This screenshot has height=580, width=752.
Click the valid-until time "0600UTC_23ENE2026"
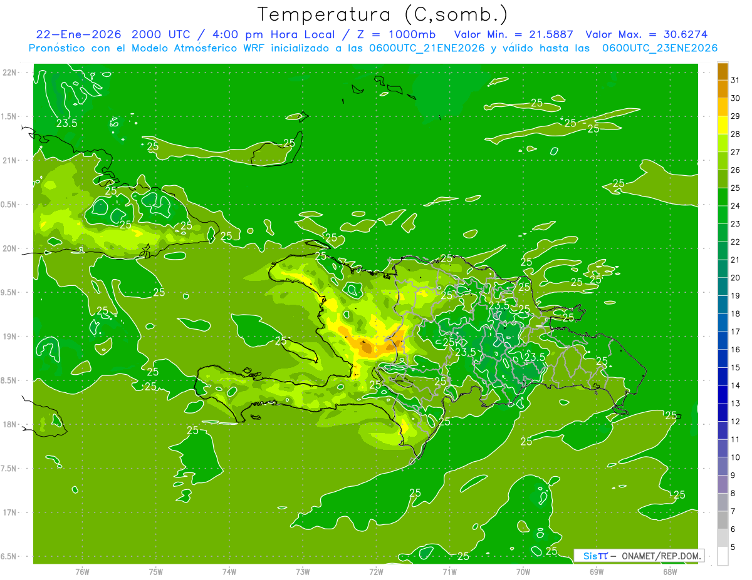tap(659, 48)
